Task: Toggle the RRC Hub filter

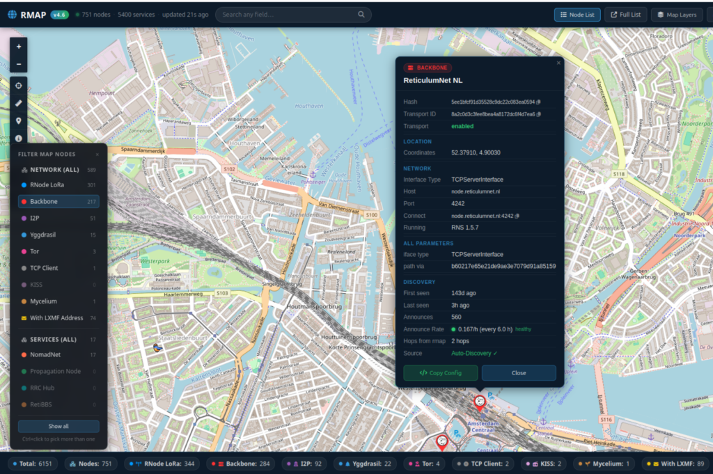Action: pyautogui.click(x=58, y=388)
